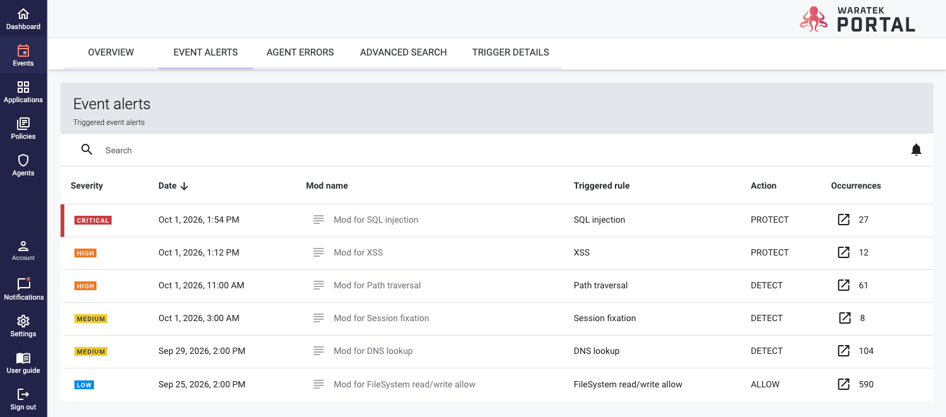Sort by the Severity column header
Viewport: 946px width, 417px height.
click(x=86, y=185)
